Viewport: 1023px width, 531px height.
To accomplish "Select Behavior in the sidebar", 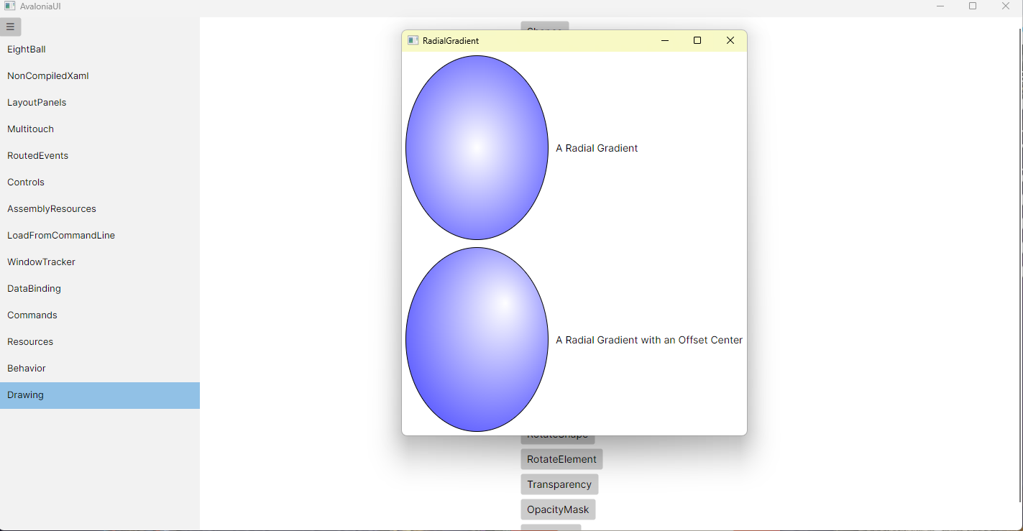I will pos(26,368).
